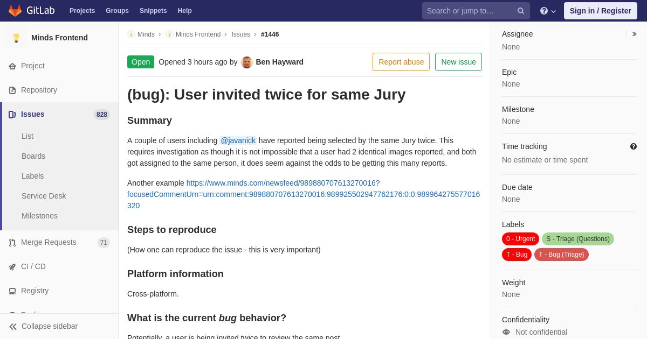Click the Summary heading

149,121
